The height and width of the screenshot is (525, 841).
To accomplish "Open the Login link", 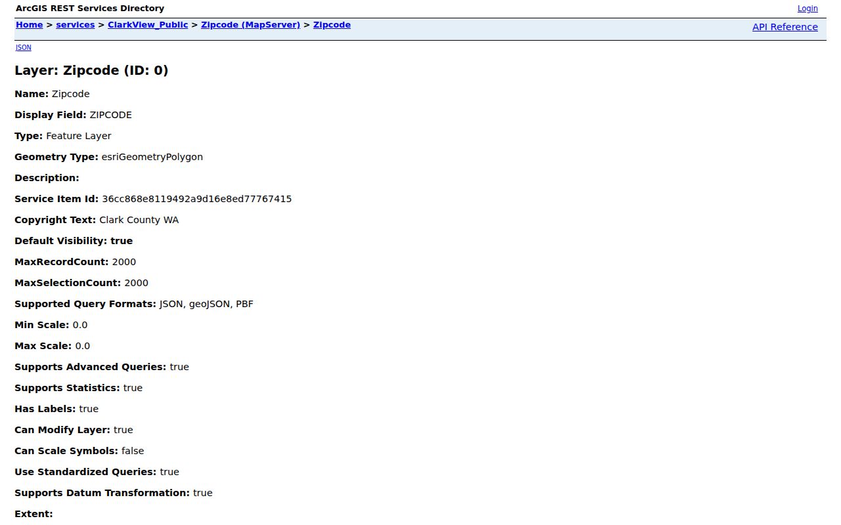I will click(x=807, y=9).
